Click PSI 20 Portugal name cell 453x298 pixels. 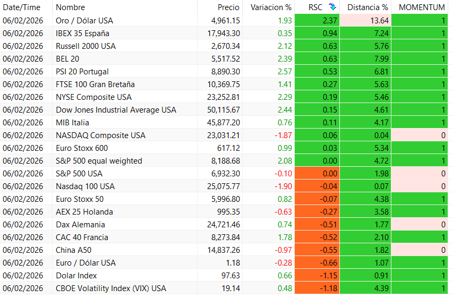pos(82,71)
